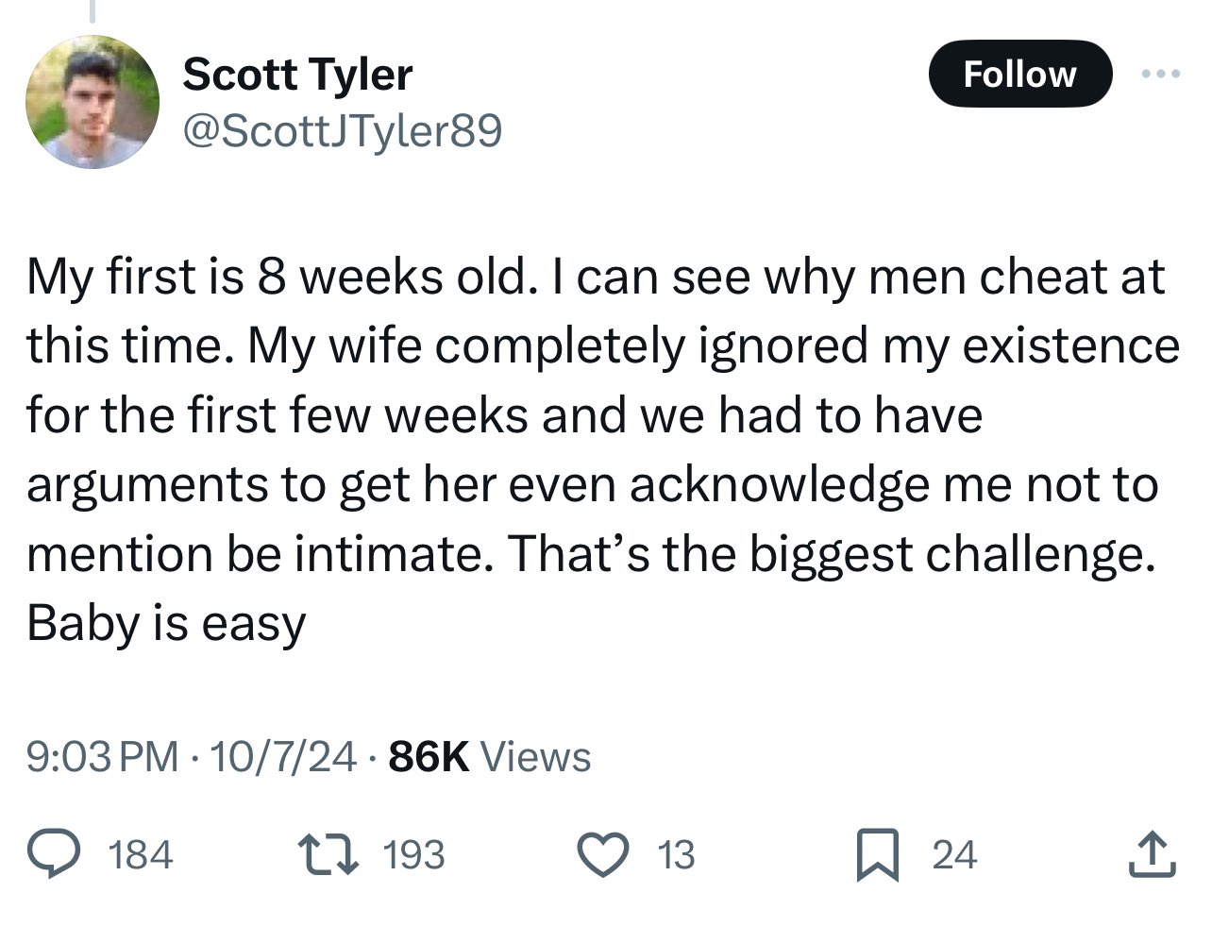Screen dimensions: 1212x943
Task: Click the 9:03 PM timestamp
Action: 102,756
